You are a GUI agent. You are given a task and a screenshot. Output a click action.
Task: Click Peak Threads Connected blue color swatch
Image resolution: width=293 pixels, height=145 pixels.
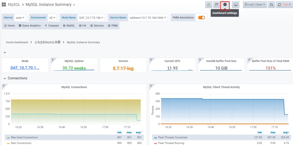(155, 137)
